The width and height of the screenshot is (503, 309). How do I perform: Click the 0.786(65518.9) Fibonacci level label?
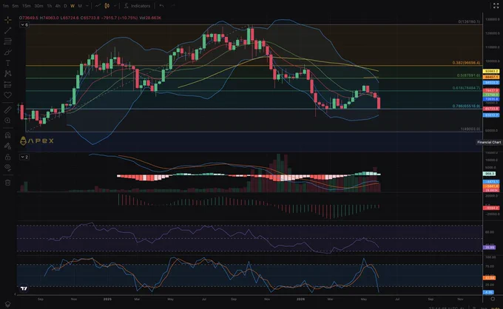click(466, 106)
